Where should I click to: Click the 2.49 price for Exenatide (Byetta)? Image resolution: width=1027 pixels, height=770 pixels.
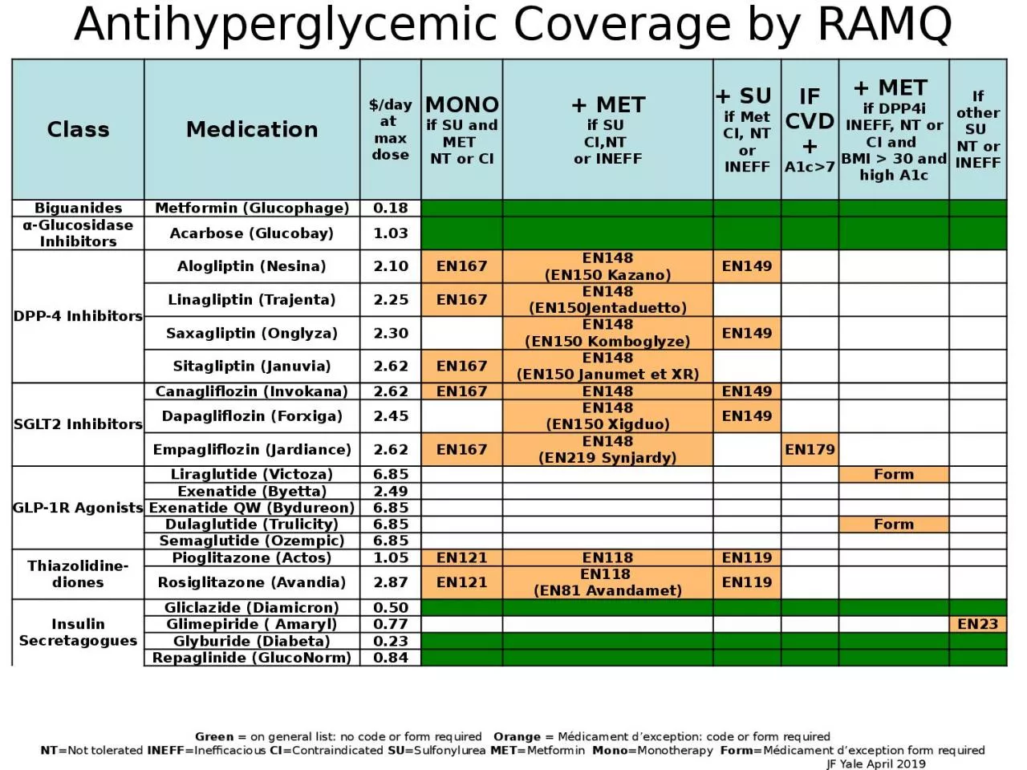pyautogui.click(x=391, y=491)
